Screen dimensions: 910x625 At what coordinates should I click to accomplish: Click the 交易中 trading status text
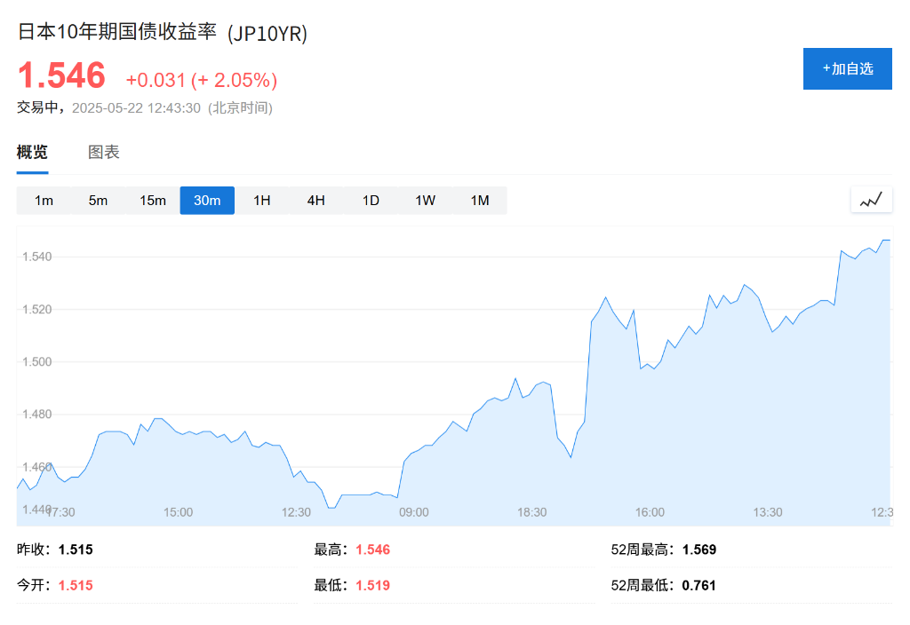pyautogui.click(x=37, y=107)
